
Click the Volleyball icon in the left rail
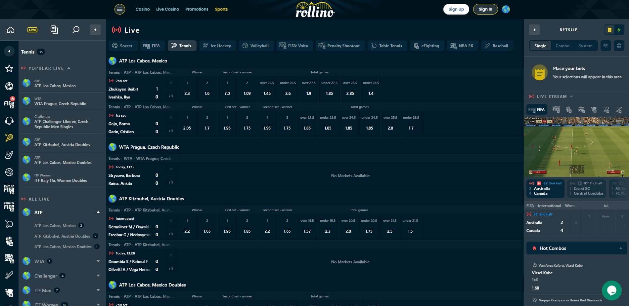coord(9,172)
